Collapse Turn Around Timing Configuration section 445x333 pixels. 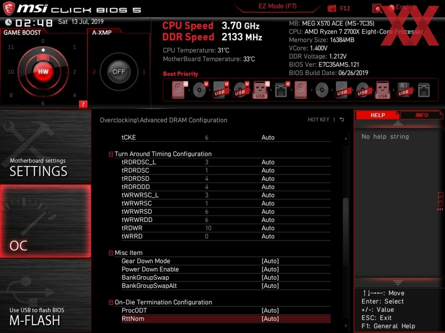pyautogui.click(x=111, y=154)
